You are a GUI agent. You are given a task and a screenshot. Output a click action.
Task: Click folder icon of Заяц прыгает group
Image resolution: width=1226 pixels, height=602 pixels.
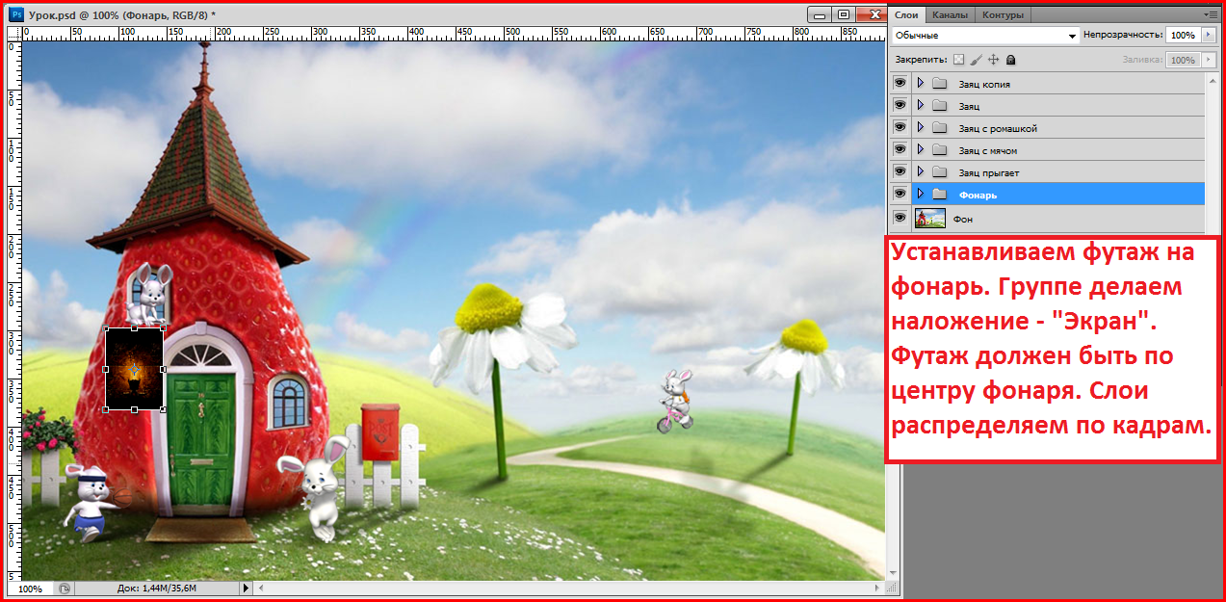[x=940, y=172]
